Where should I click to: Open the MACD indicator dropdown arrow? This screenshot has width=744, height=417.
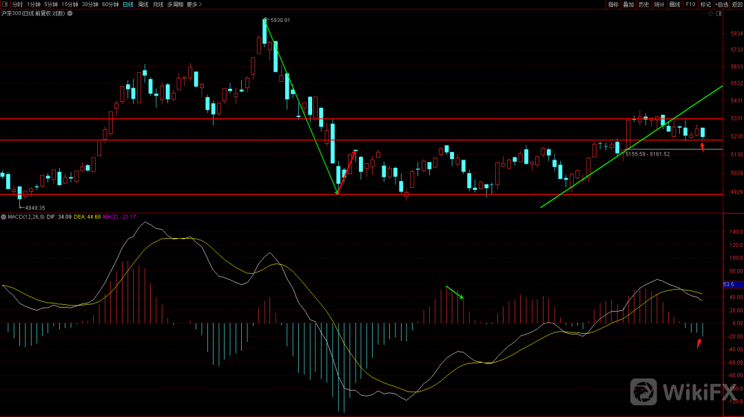pos(3,217)
